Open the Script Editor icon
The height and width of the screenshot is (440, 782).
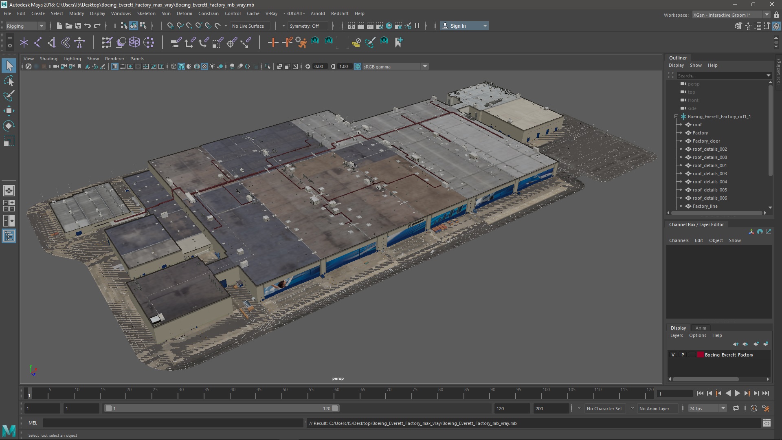click(767, 423)
